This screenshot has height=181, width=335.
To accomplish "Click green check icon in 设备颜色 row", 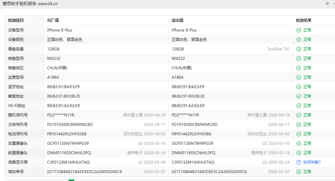I will [299, 39].
